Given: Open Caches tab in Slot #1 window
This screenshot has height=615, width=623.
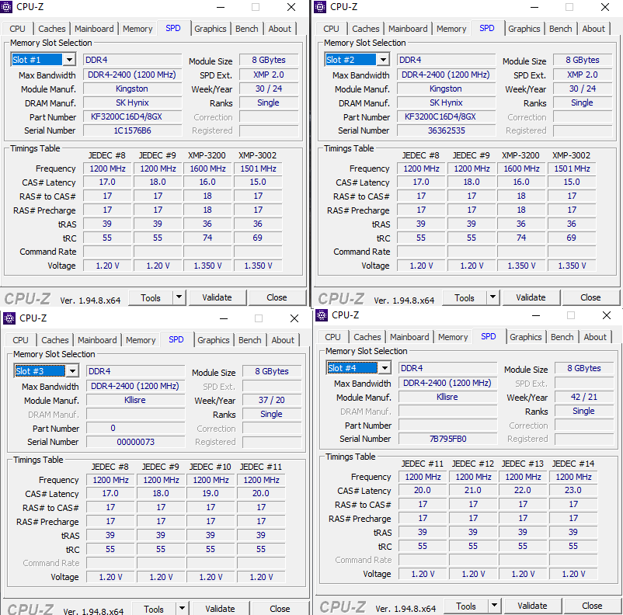Looking at the screenshot, I should [x=52, y=29].
